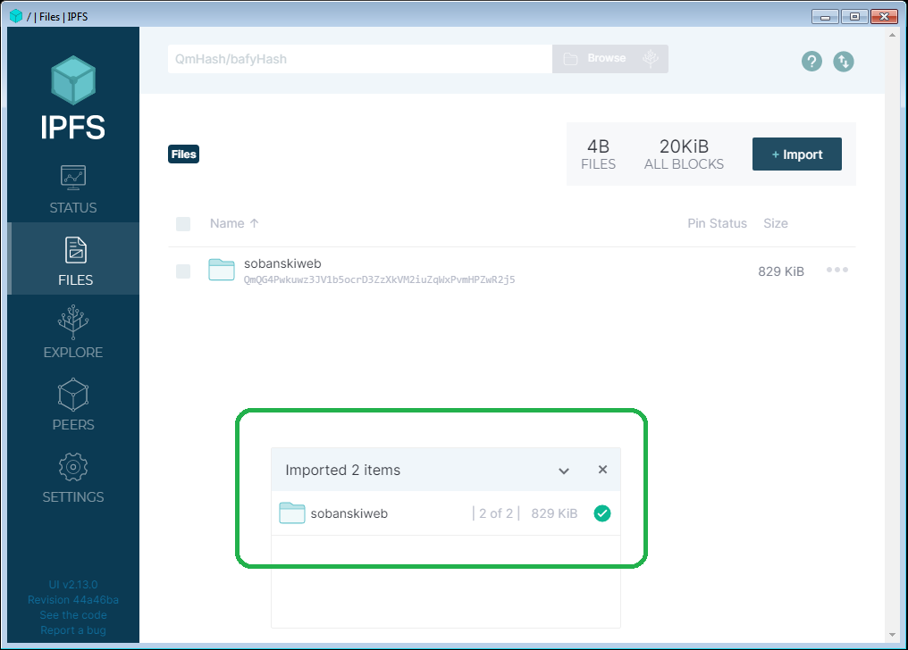Viewport: 908px width, 650px height.
Task: Click the Files breadcrumb label
Action: tap(183, 154)
